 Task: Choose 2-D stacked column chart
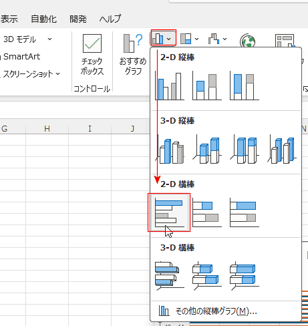coord(207,86)
